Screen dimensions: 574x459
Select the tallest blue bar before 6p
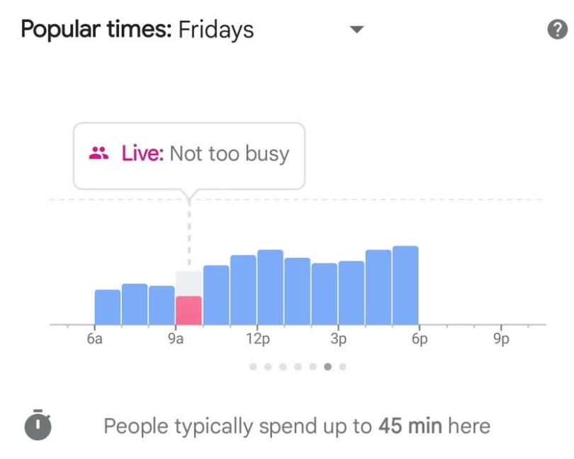(x=405, y=285)
